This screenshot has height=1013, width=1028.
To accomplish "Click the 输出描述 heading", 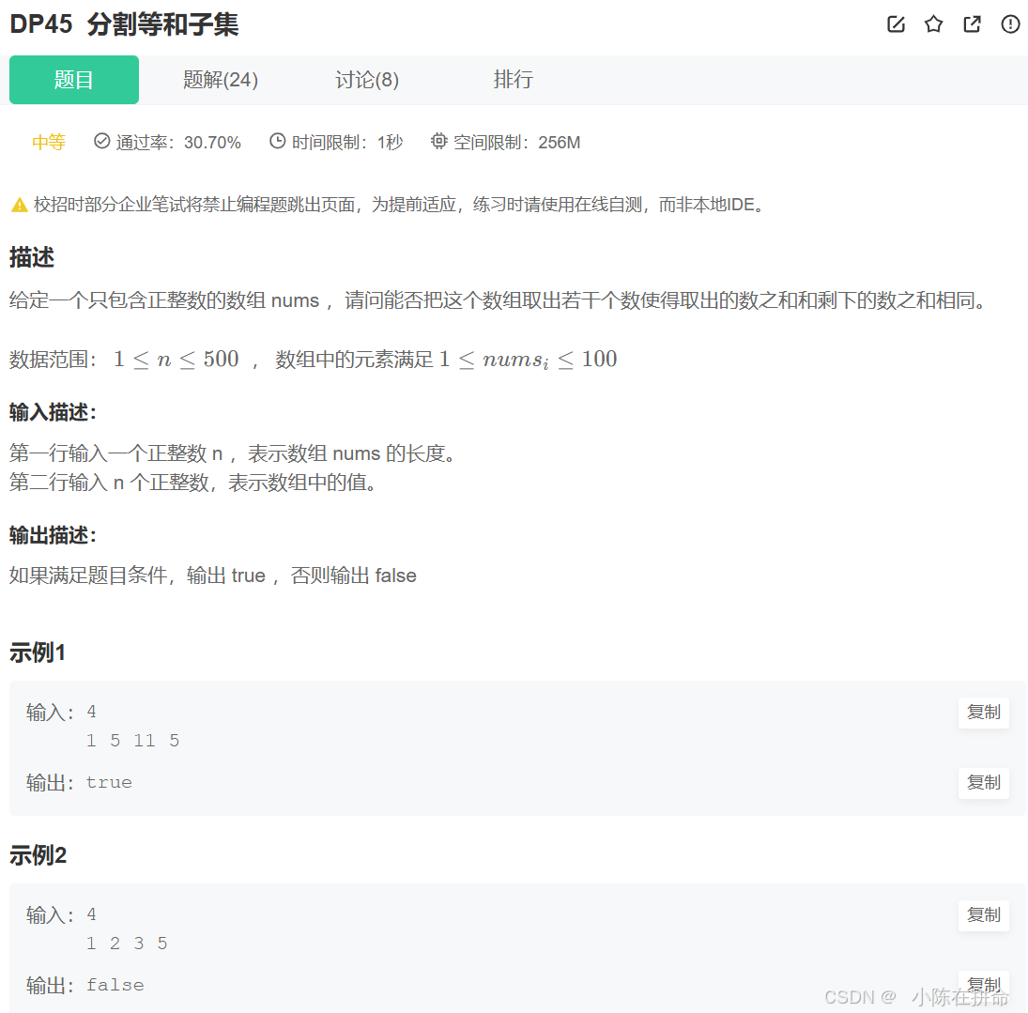I will coord(53,536).
